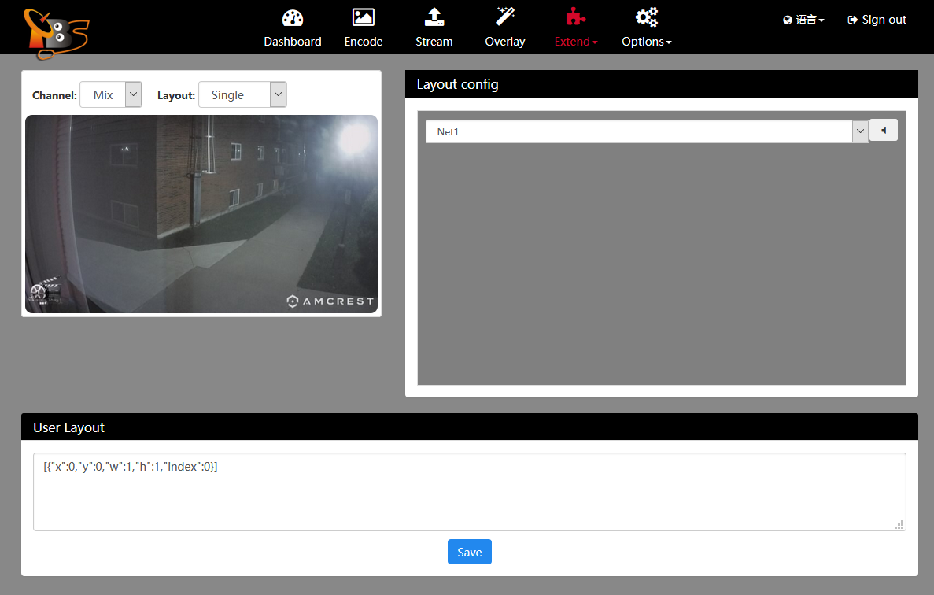Open the Net1 source dropdown
This screenshot has height=595, width=934.
pyautogui.click(x=647, y=131)
